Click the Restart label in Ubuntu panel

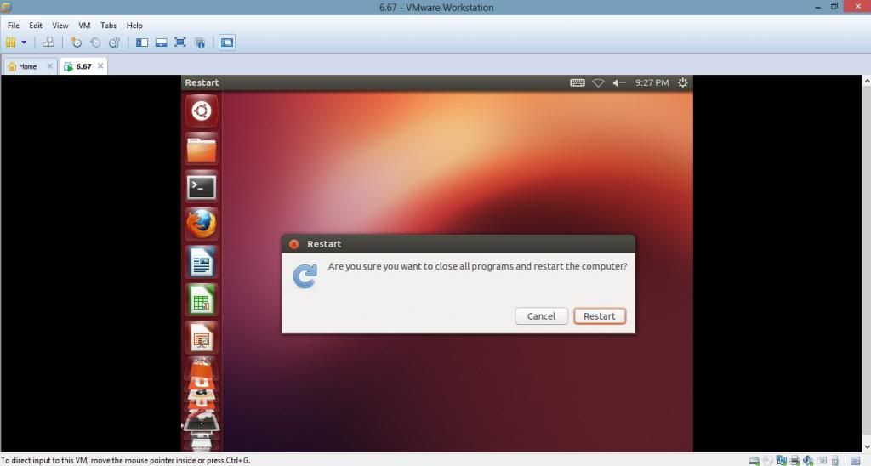point(202,82)
